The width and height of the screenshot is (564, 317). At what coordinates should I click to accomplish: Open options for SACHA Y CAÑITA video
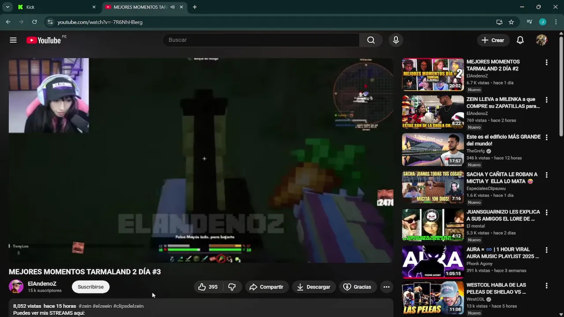546,175
